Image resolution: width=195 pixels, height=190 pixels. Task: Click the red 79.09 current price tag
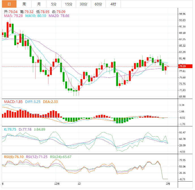click(185, 66)
